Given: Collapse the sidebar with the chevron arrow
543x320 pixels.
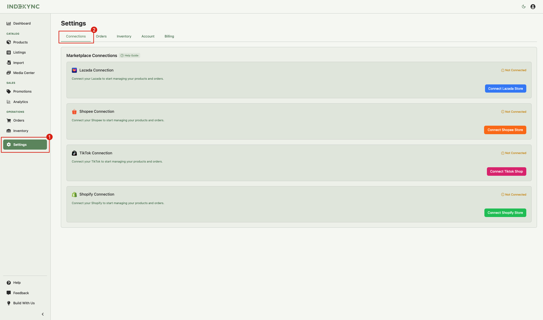Looking at the screenshot, I should (43, 314).
